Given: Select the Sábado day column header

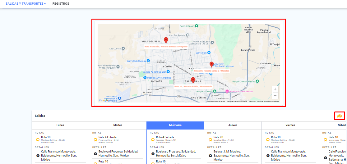Looking at the screenshot, I should pos(333,125).
